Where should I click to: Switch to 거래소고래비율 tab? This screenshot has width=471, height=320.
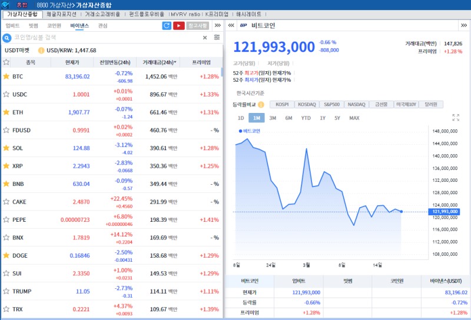[102, 14]
